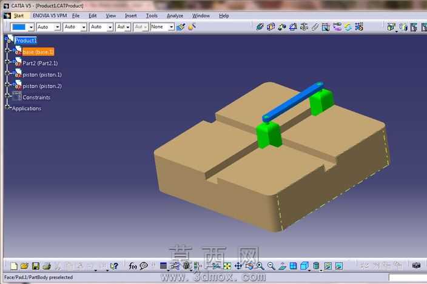
Task: Click the New document icon
Action: click(x=13, y=266)
